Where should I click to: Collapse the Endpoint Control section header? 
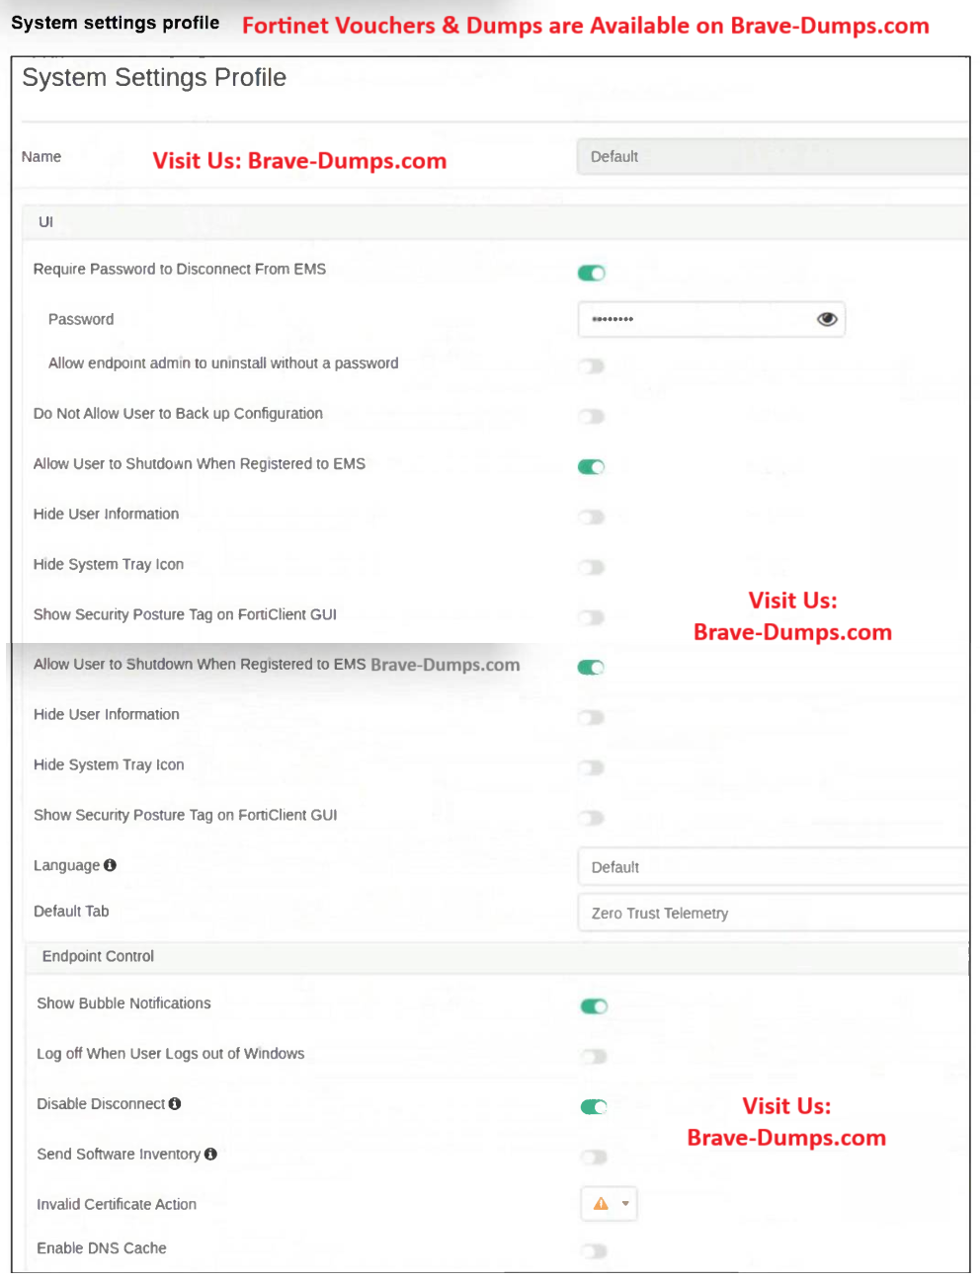pos(98,956)
